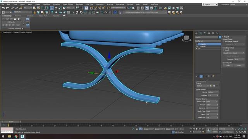Expand the Line entry in modifier stack
Viewport: 248px width, 139px height.
196,49
